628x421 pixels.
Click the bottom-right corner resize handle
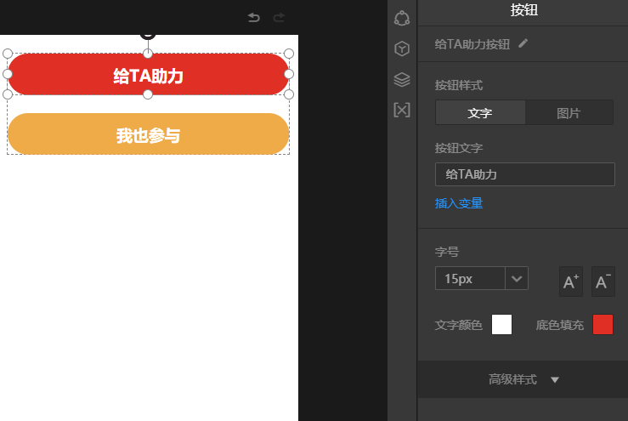[289, 94]
